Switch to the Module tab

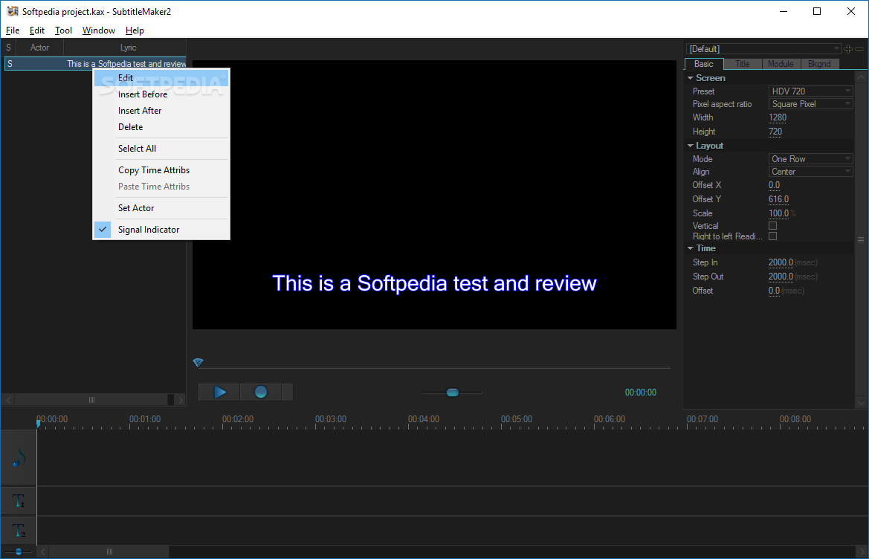click(781, 64)
